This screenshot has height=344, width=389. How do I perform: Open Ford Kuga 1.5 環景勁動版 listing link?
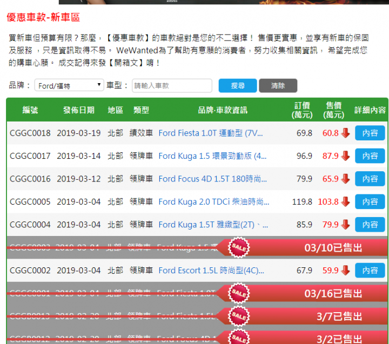coord(213,156)
